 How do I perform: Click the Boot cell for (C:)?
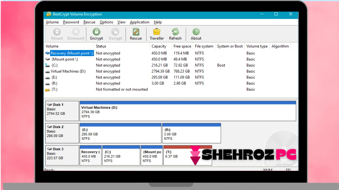[x=221, y=65]
